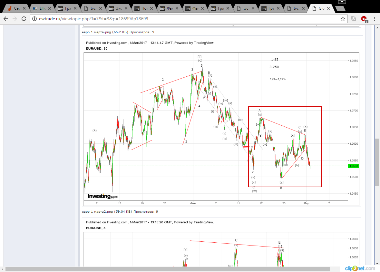Click the 1.0850 price axis label
Screen dimensions: 380x272
pyautogui.click(x=354, y=61)
